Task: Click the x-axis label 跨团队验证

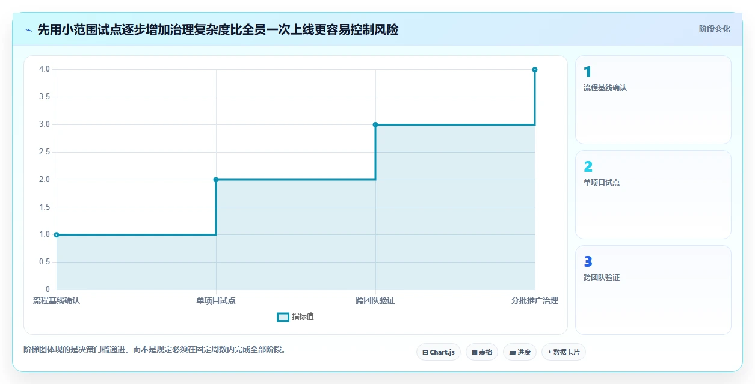Action: point(375,301)
